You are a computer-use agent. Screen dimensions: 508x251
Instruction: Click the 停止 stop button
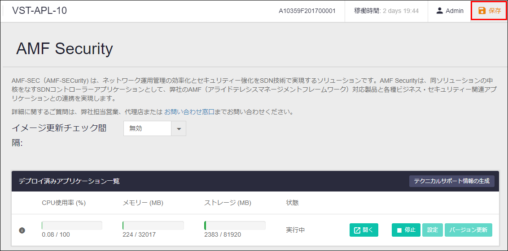(x=406, y=230)
